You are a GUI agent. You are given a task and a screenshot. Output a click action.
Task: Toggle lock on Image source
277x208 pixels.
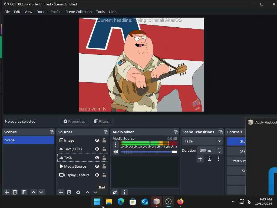pyautogui.click(x=104, y=141)
